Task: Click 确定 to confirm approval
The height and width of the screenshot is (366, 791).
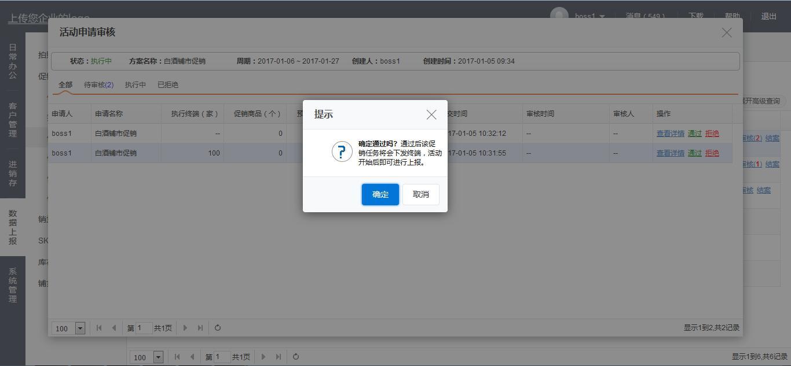Action: click(380, 194)
